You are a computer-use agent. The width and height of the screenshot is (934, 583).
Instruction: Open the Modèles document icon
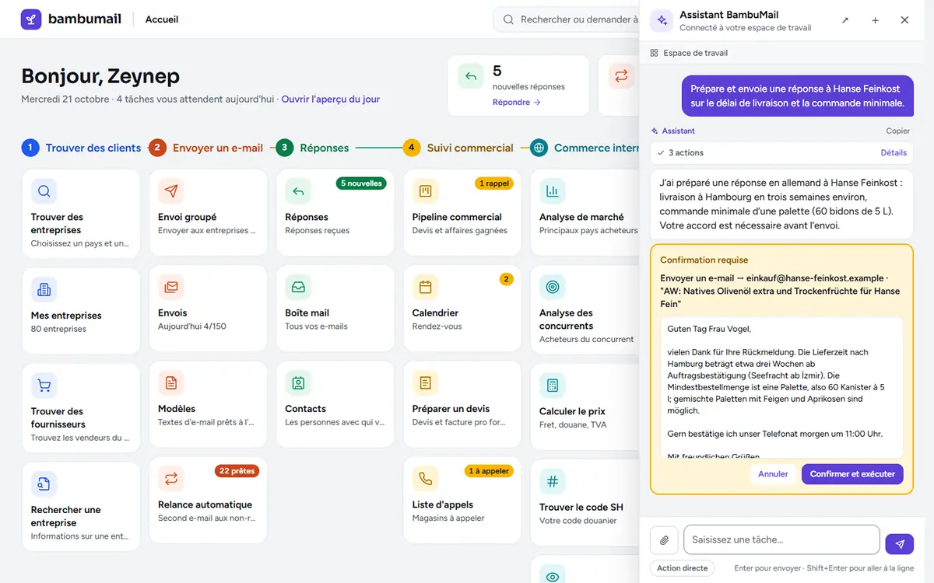(171, 382)
